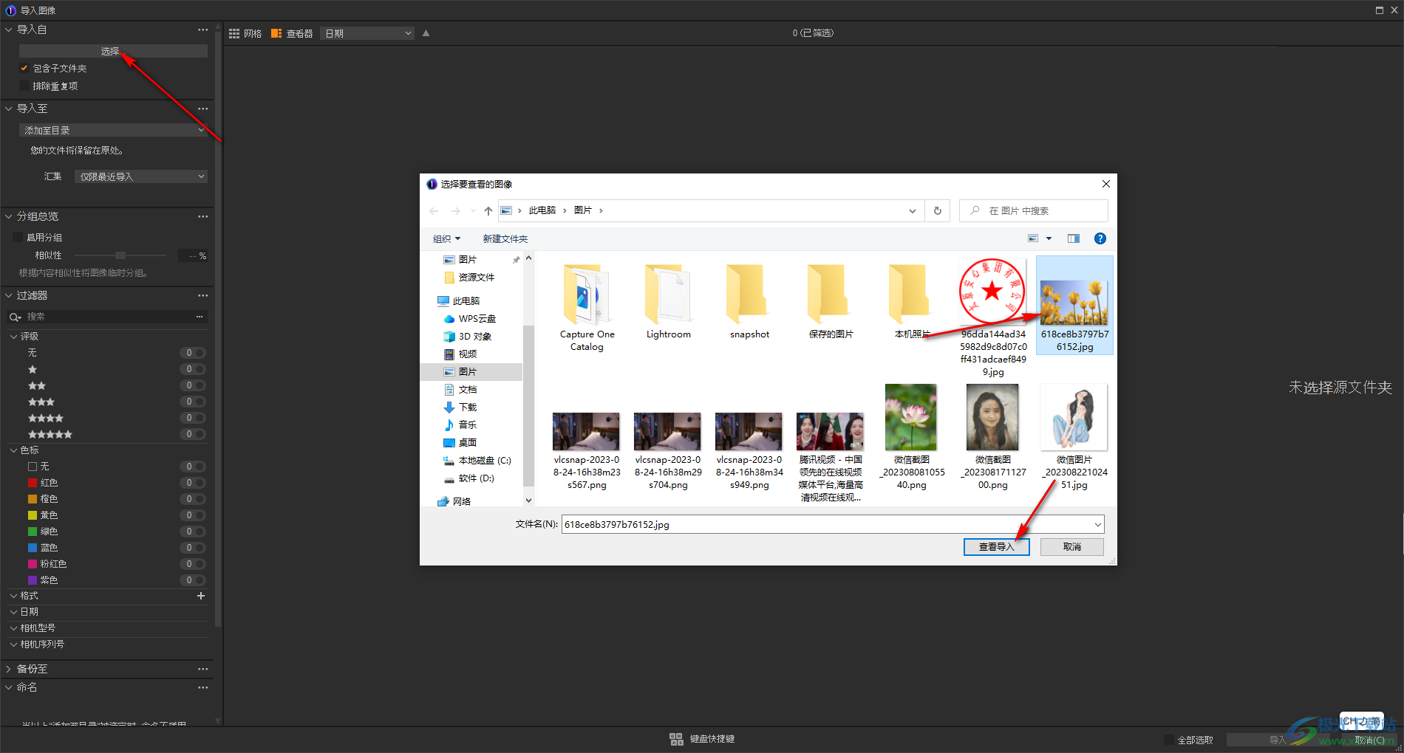Click the view and import button
Viewport: 1404px width, 753px height.
(996, 546)
